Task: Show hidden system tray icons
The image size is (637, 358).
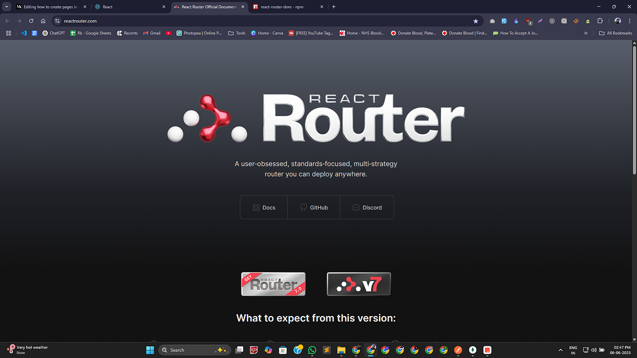Action: (561, 350)
